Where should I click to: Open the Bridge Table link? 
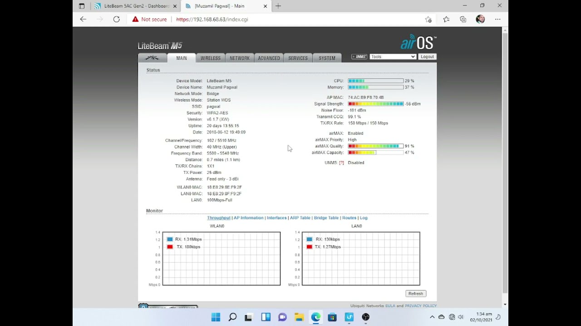pos(326,218)
